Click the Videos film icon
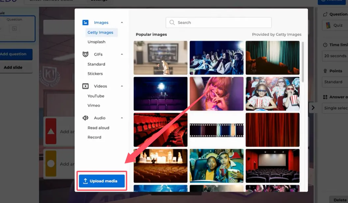This screenshot has width=348, height=203. (x=85, y=86)
